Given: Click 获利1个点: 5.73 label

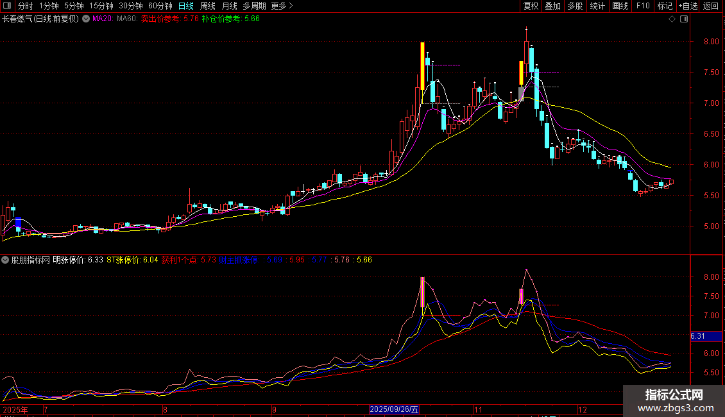Looking at the screenshot, I should [x=189, y=260].
